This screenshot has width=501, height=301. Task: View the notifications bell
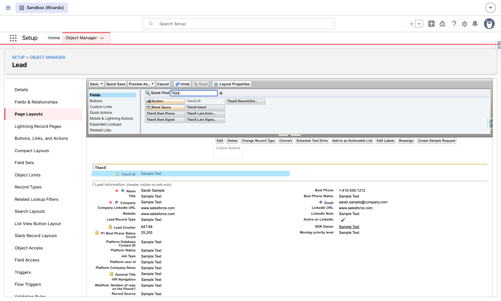point(475,24)
